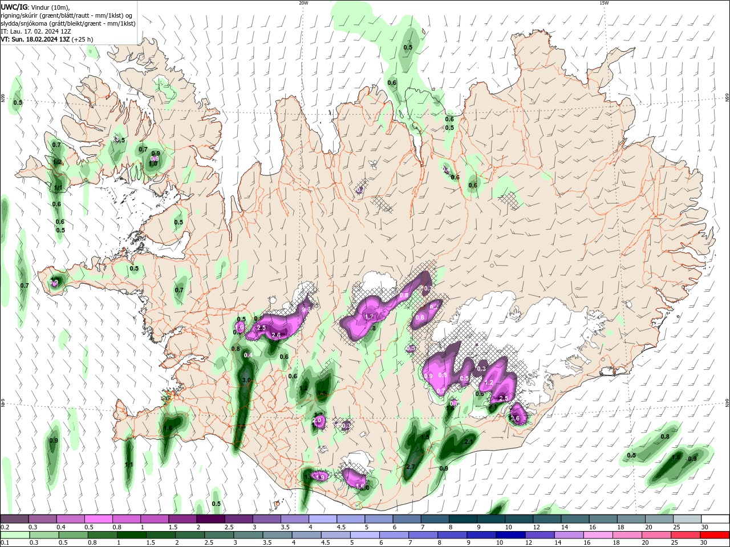
Task: Pick the palest green 0.1–0.3 swatch in lower legend
Action: point(15,535)
